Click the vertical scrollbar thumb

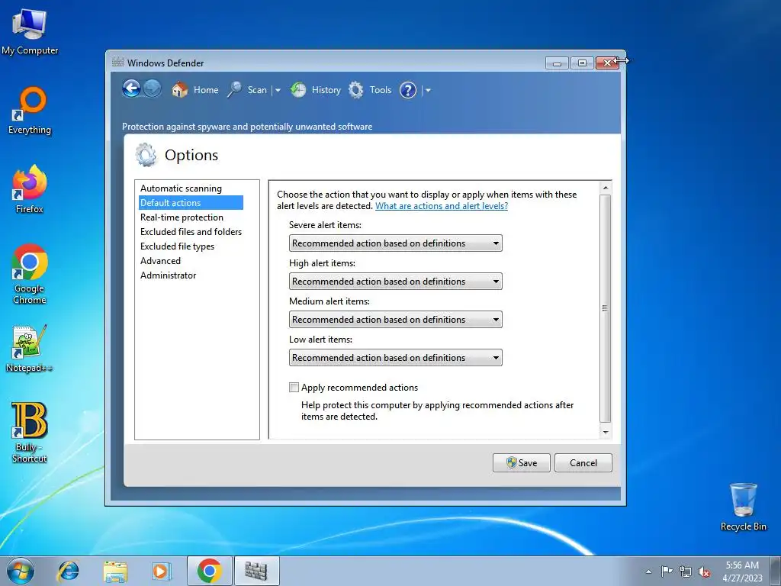(605, 308)
